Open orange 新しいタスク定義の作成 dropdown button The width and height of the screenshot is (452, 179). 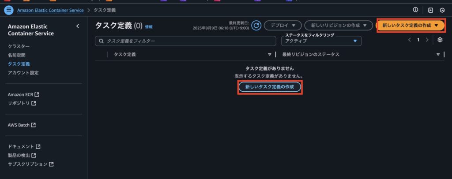411,25
